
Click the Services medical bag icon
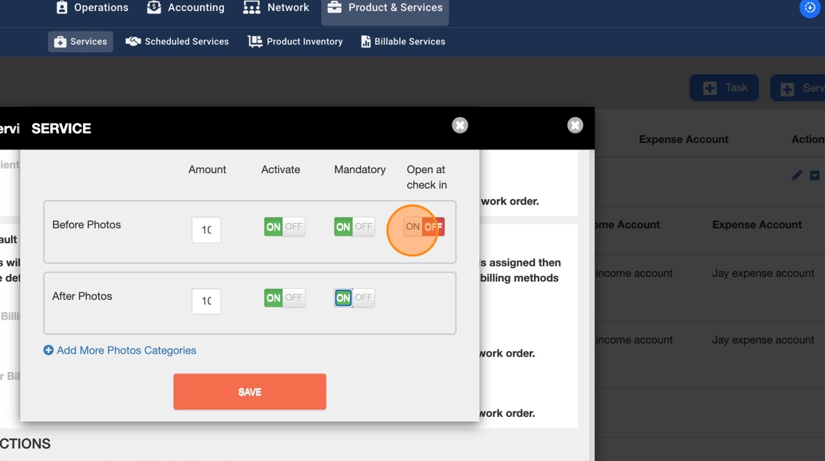pos(60,41)
